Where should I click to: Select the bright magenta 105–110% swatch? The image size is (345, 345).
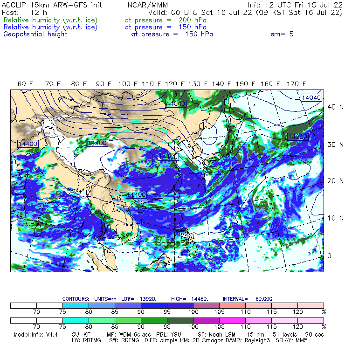[232, 320]
